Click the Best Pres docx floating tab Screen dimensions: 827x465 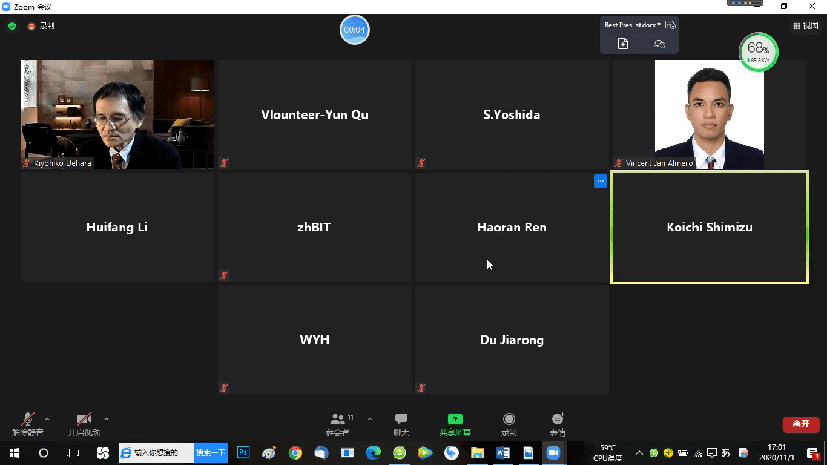point(632,25)
